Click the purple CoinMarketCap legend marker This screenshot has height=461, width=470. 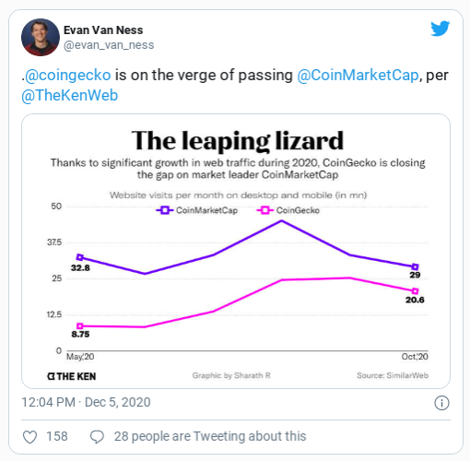coord(165,210)
